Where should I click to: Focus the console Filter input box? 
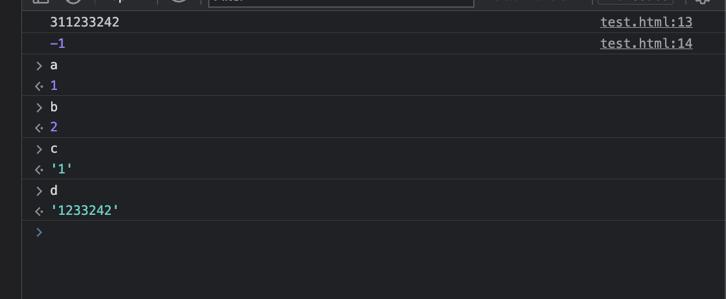click(x=341, y=3)
